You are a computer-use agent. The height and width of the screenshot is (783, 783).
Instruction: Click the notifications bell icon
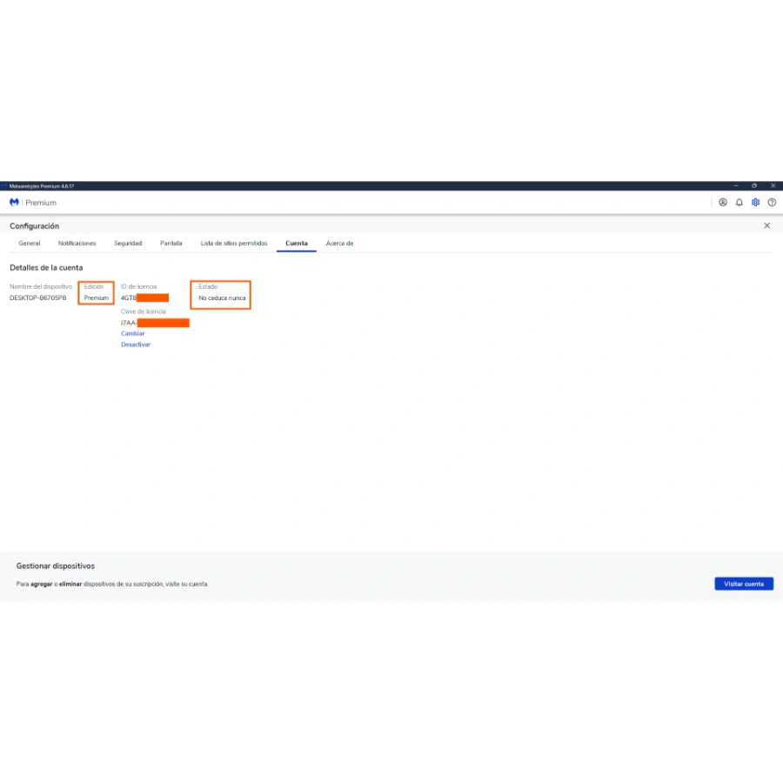(x=739, y=202)
